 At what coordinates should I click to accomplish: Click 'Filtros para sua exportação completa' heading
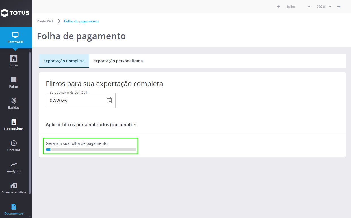pyautogui.click(x=104, y=84)
